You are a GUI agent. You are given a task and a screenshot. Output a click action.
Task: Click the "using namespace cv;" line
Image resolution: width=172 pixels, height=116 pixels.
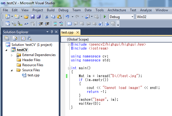tap(90, 56)
